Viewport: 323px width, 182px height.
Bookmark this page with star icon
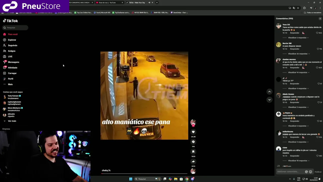pos(298,8)
